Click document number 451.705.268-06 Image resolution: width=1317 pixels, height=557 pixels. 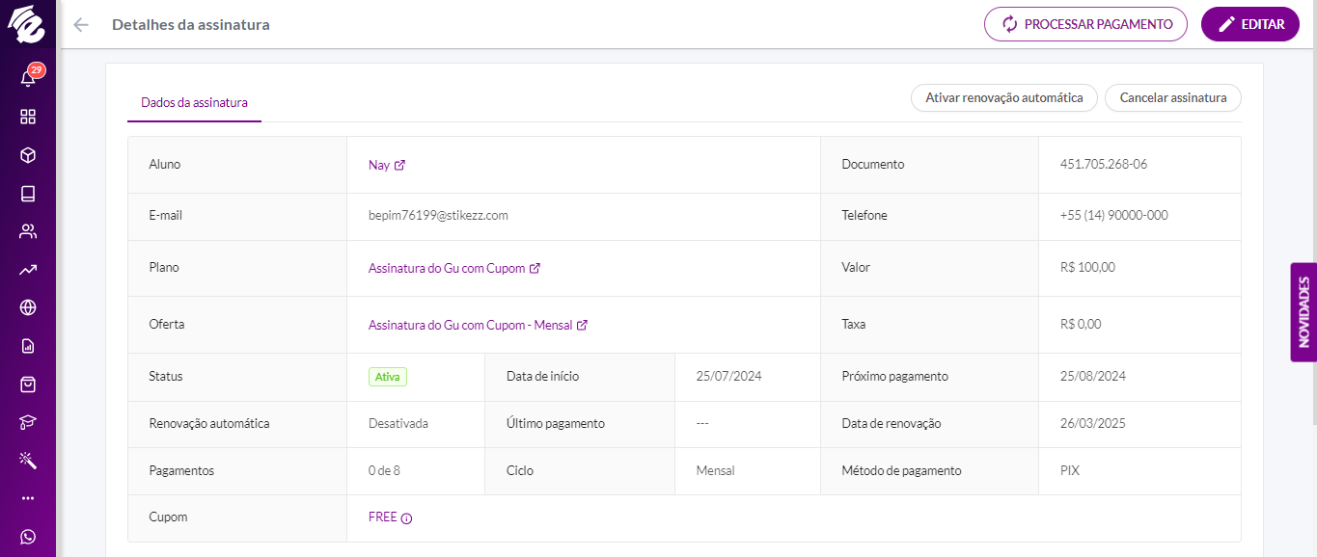(1104, 165)
